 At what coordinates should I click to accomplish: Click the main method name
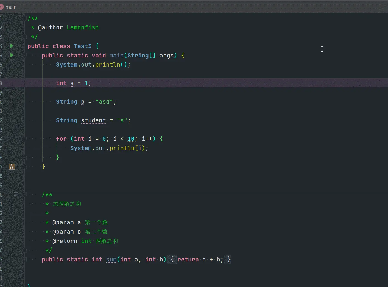point(117,55)
